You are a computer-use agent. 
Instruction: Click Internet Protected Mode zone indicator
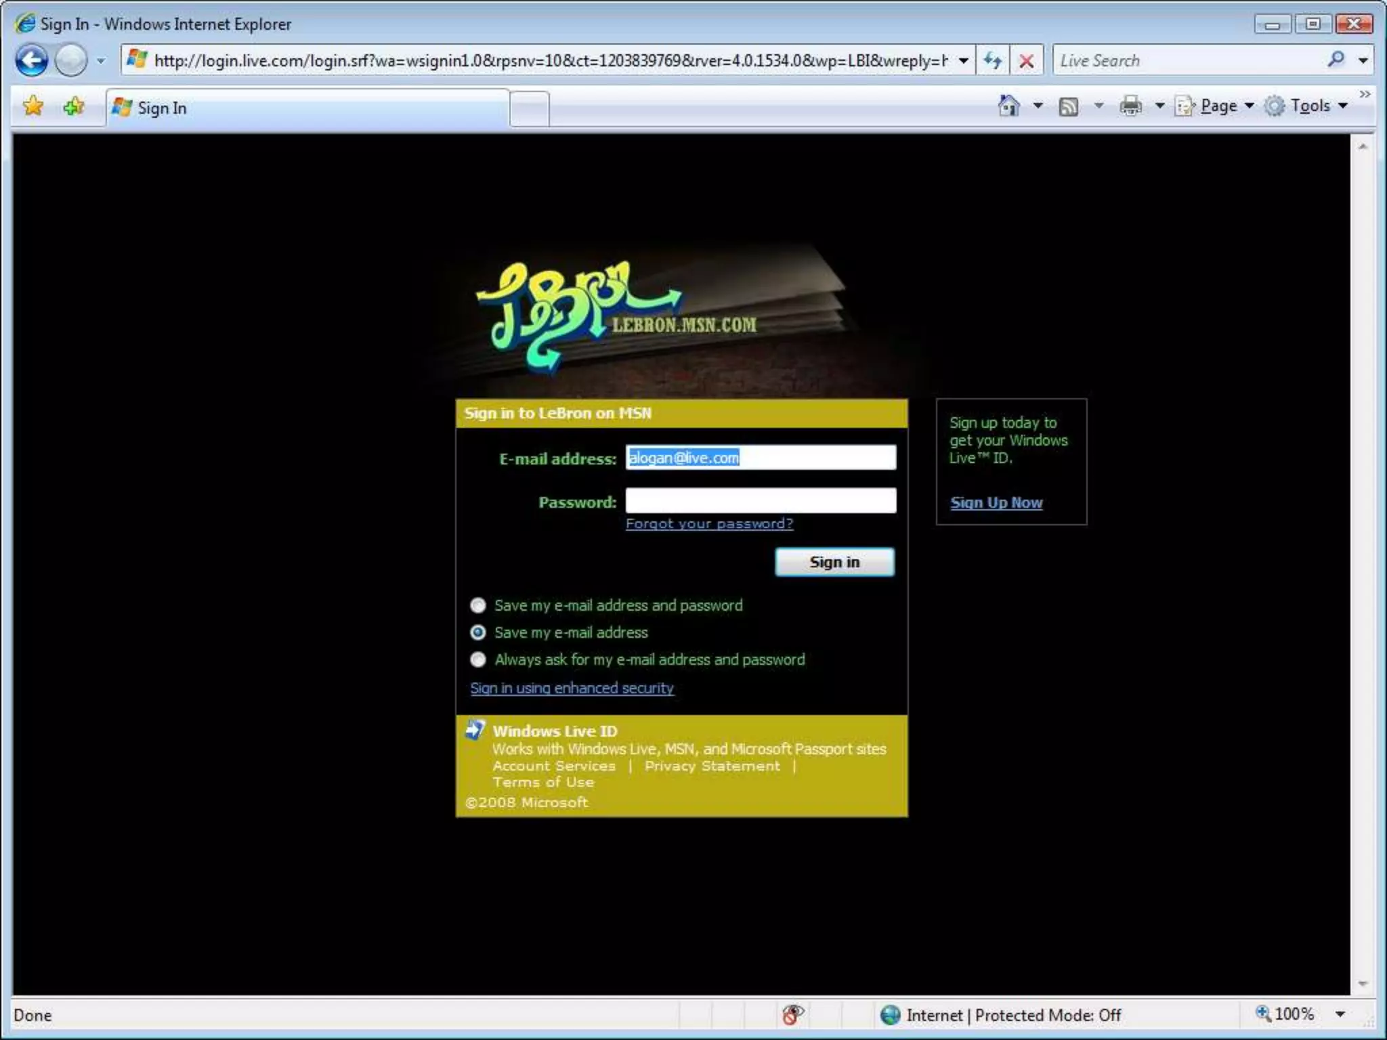pyautogui.click(x=1000, y=1015)
